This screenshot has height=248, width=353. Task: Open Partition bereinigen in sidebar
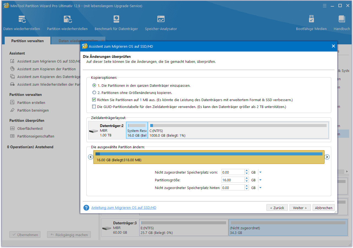tap(33, 110)
